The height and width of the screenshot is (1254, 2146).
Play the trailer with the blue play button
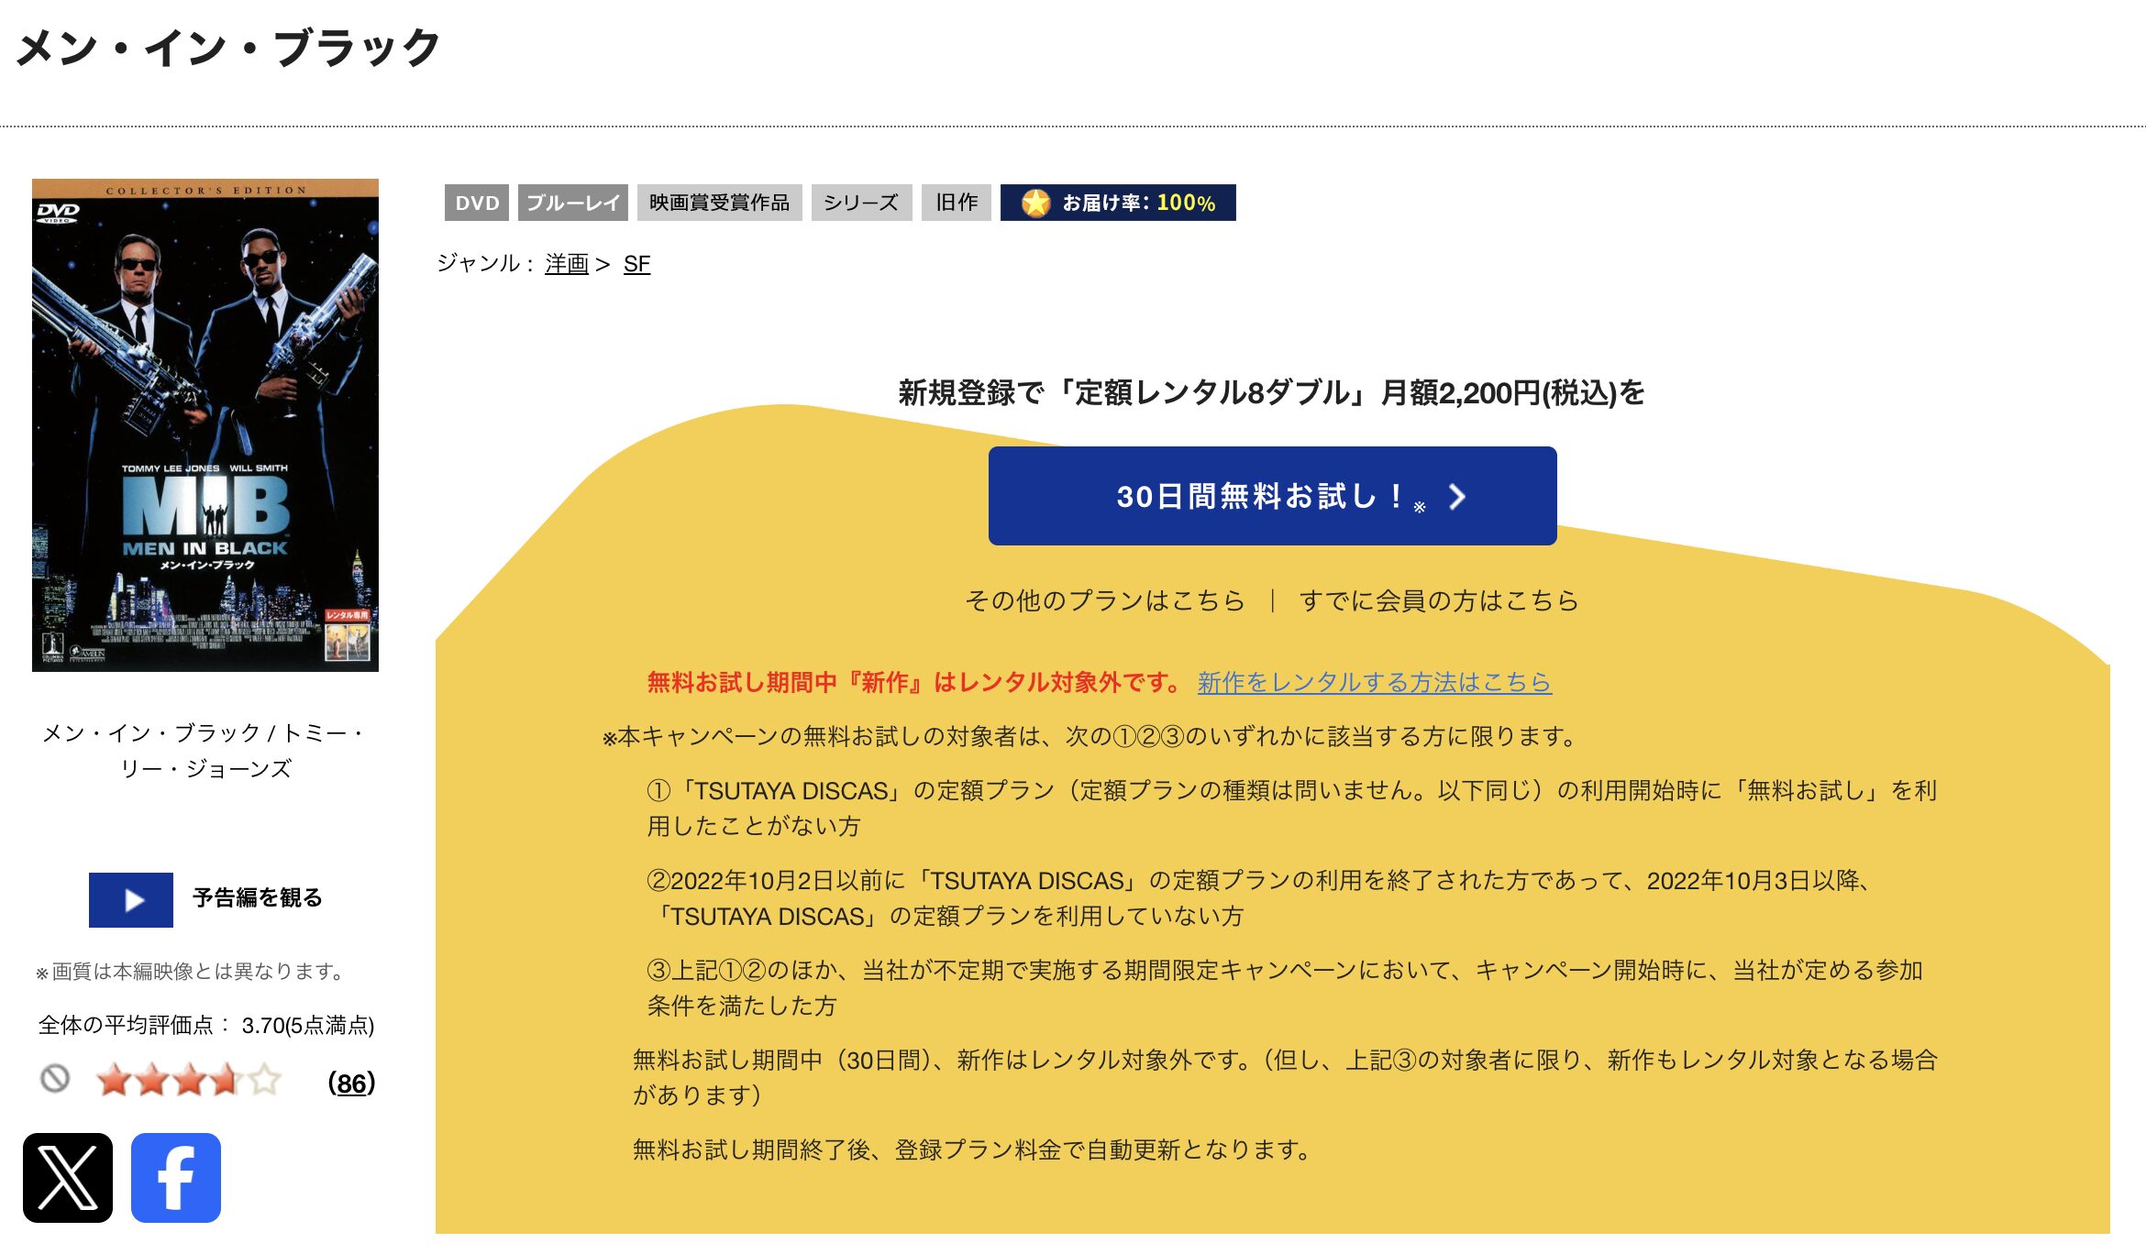click(x=131, y=899)
